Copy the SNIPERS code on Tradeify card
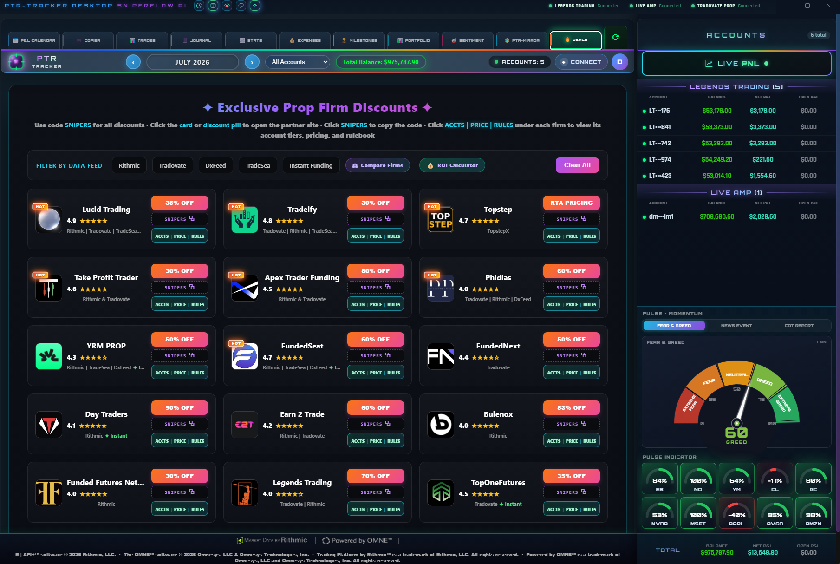The image size is (840, 564). coord(376,219)
